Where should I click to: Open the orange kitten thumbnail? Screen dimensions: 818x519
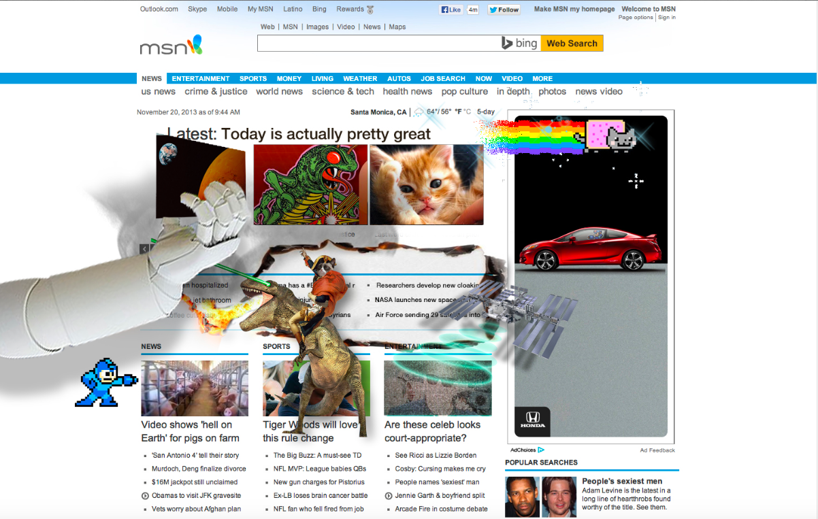(427, 184)
